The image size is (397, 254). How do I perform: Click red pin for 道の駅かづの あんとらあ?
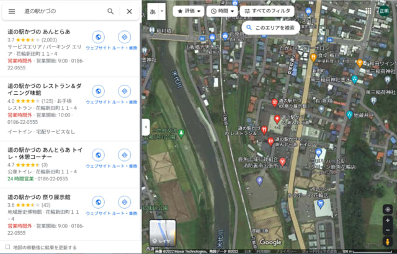pyautogui.click(x=277, y=119)
